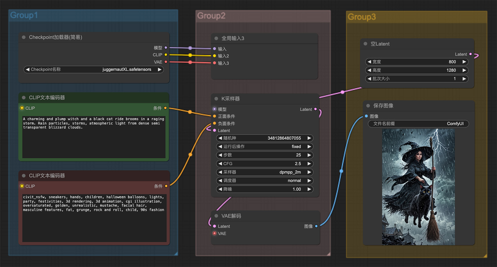Image resolution: width=497 pixels, height=267 pixels.
Task: Click the red VAE input socket on VAE解码
Action: tap(214, 234)
